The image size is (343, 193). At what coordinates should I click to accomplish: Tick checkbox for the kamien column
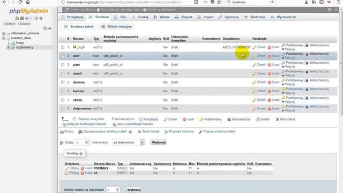(63, 91)
